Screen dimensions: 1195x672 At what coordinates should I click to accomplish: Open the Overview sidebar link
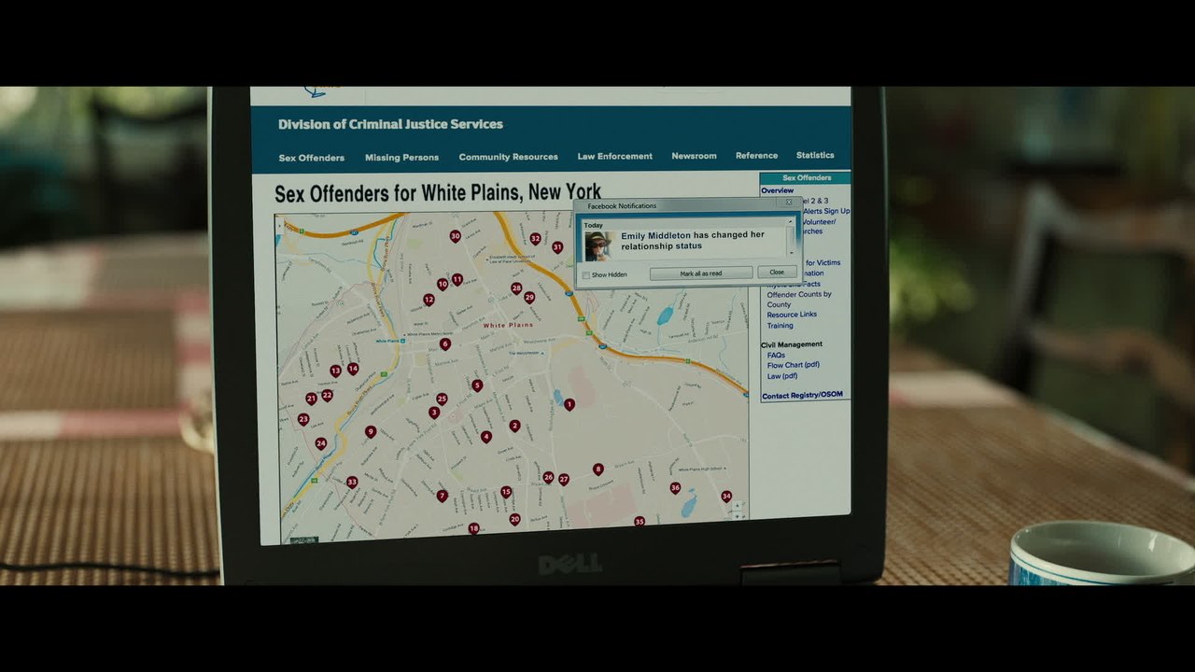[778, 190]
